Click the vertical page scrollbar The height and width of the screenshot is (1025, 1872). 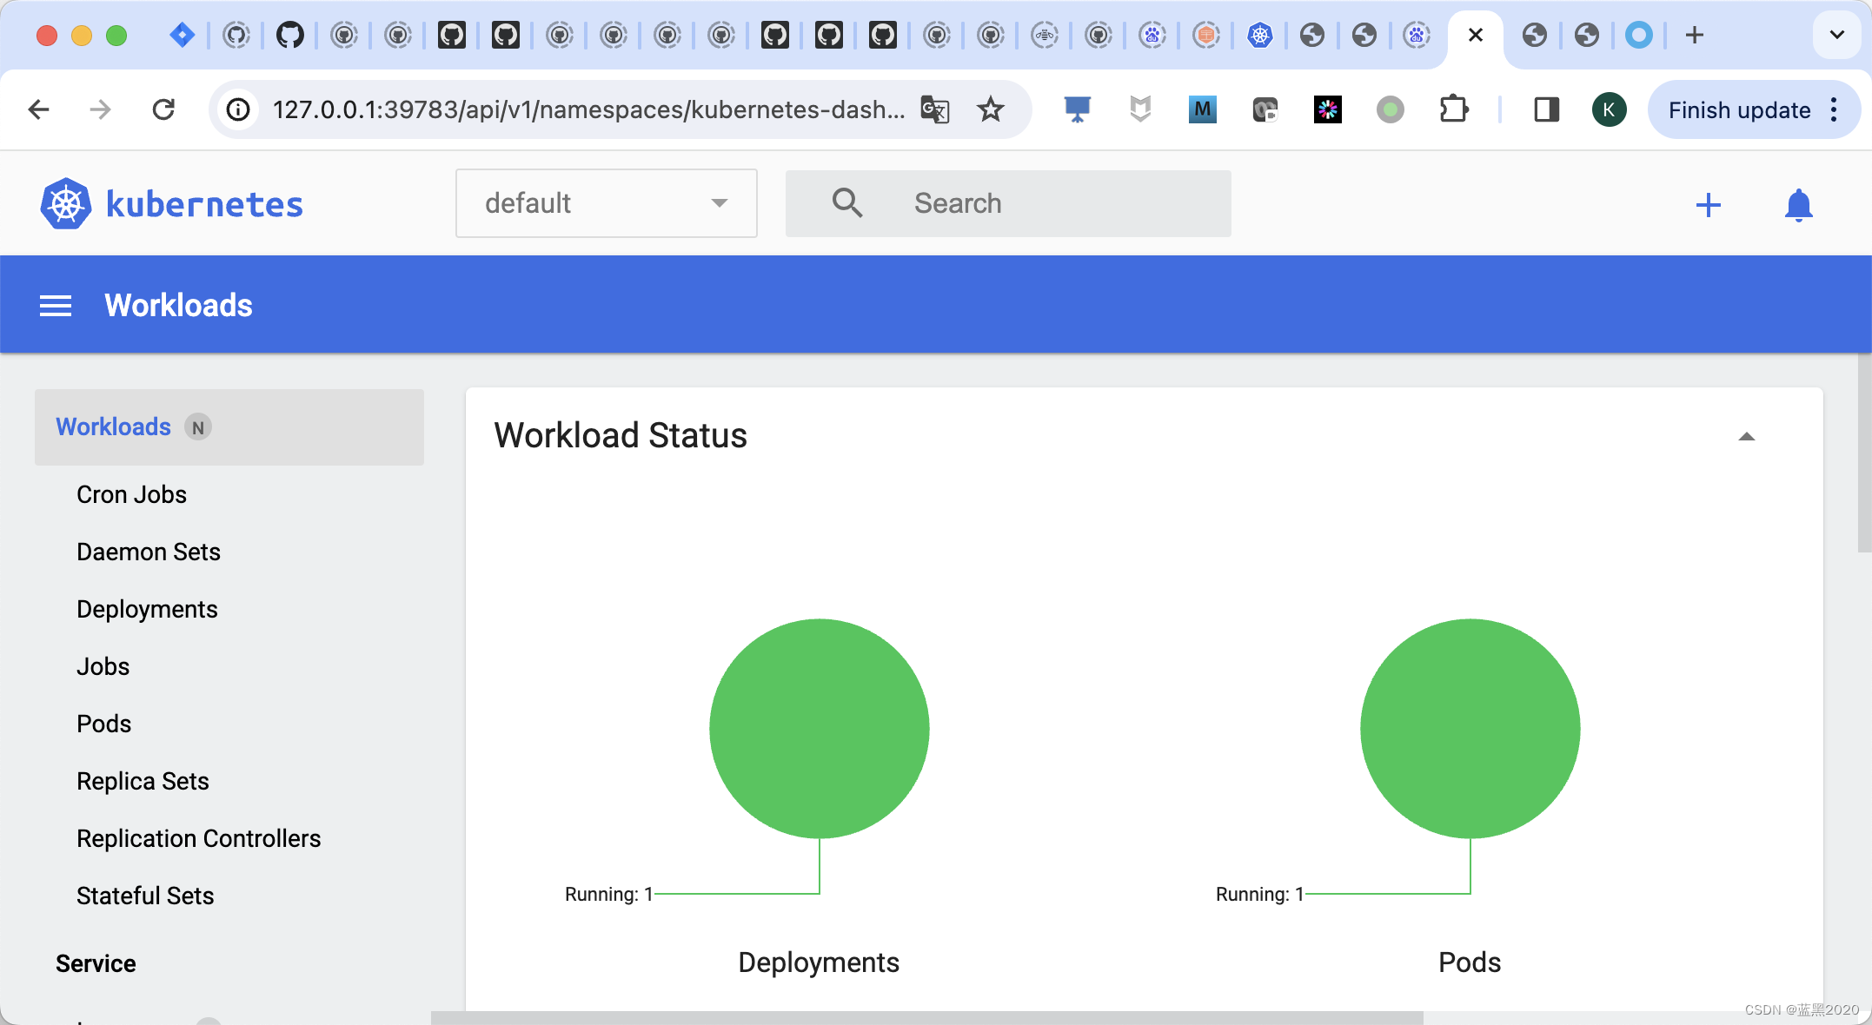tap(1863, 452)
